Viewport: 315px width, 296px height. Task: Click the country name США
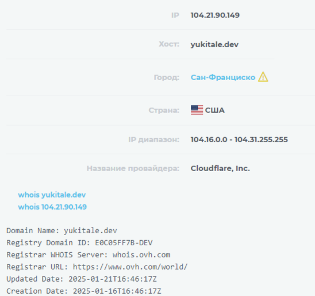click(x=215, y=110)
